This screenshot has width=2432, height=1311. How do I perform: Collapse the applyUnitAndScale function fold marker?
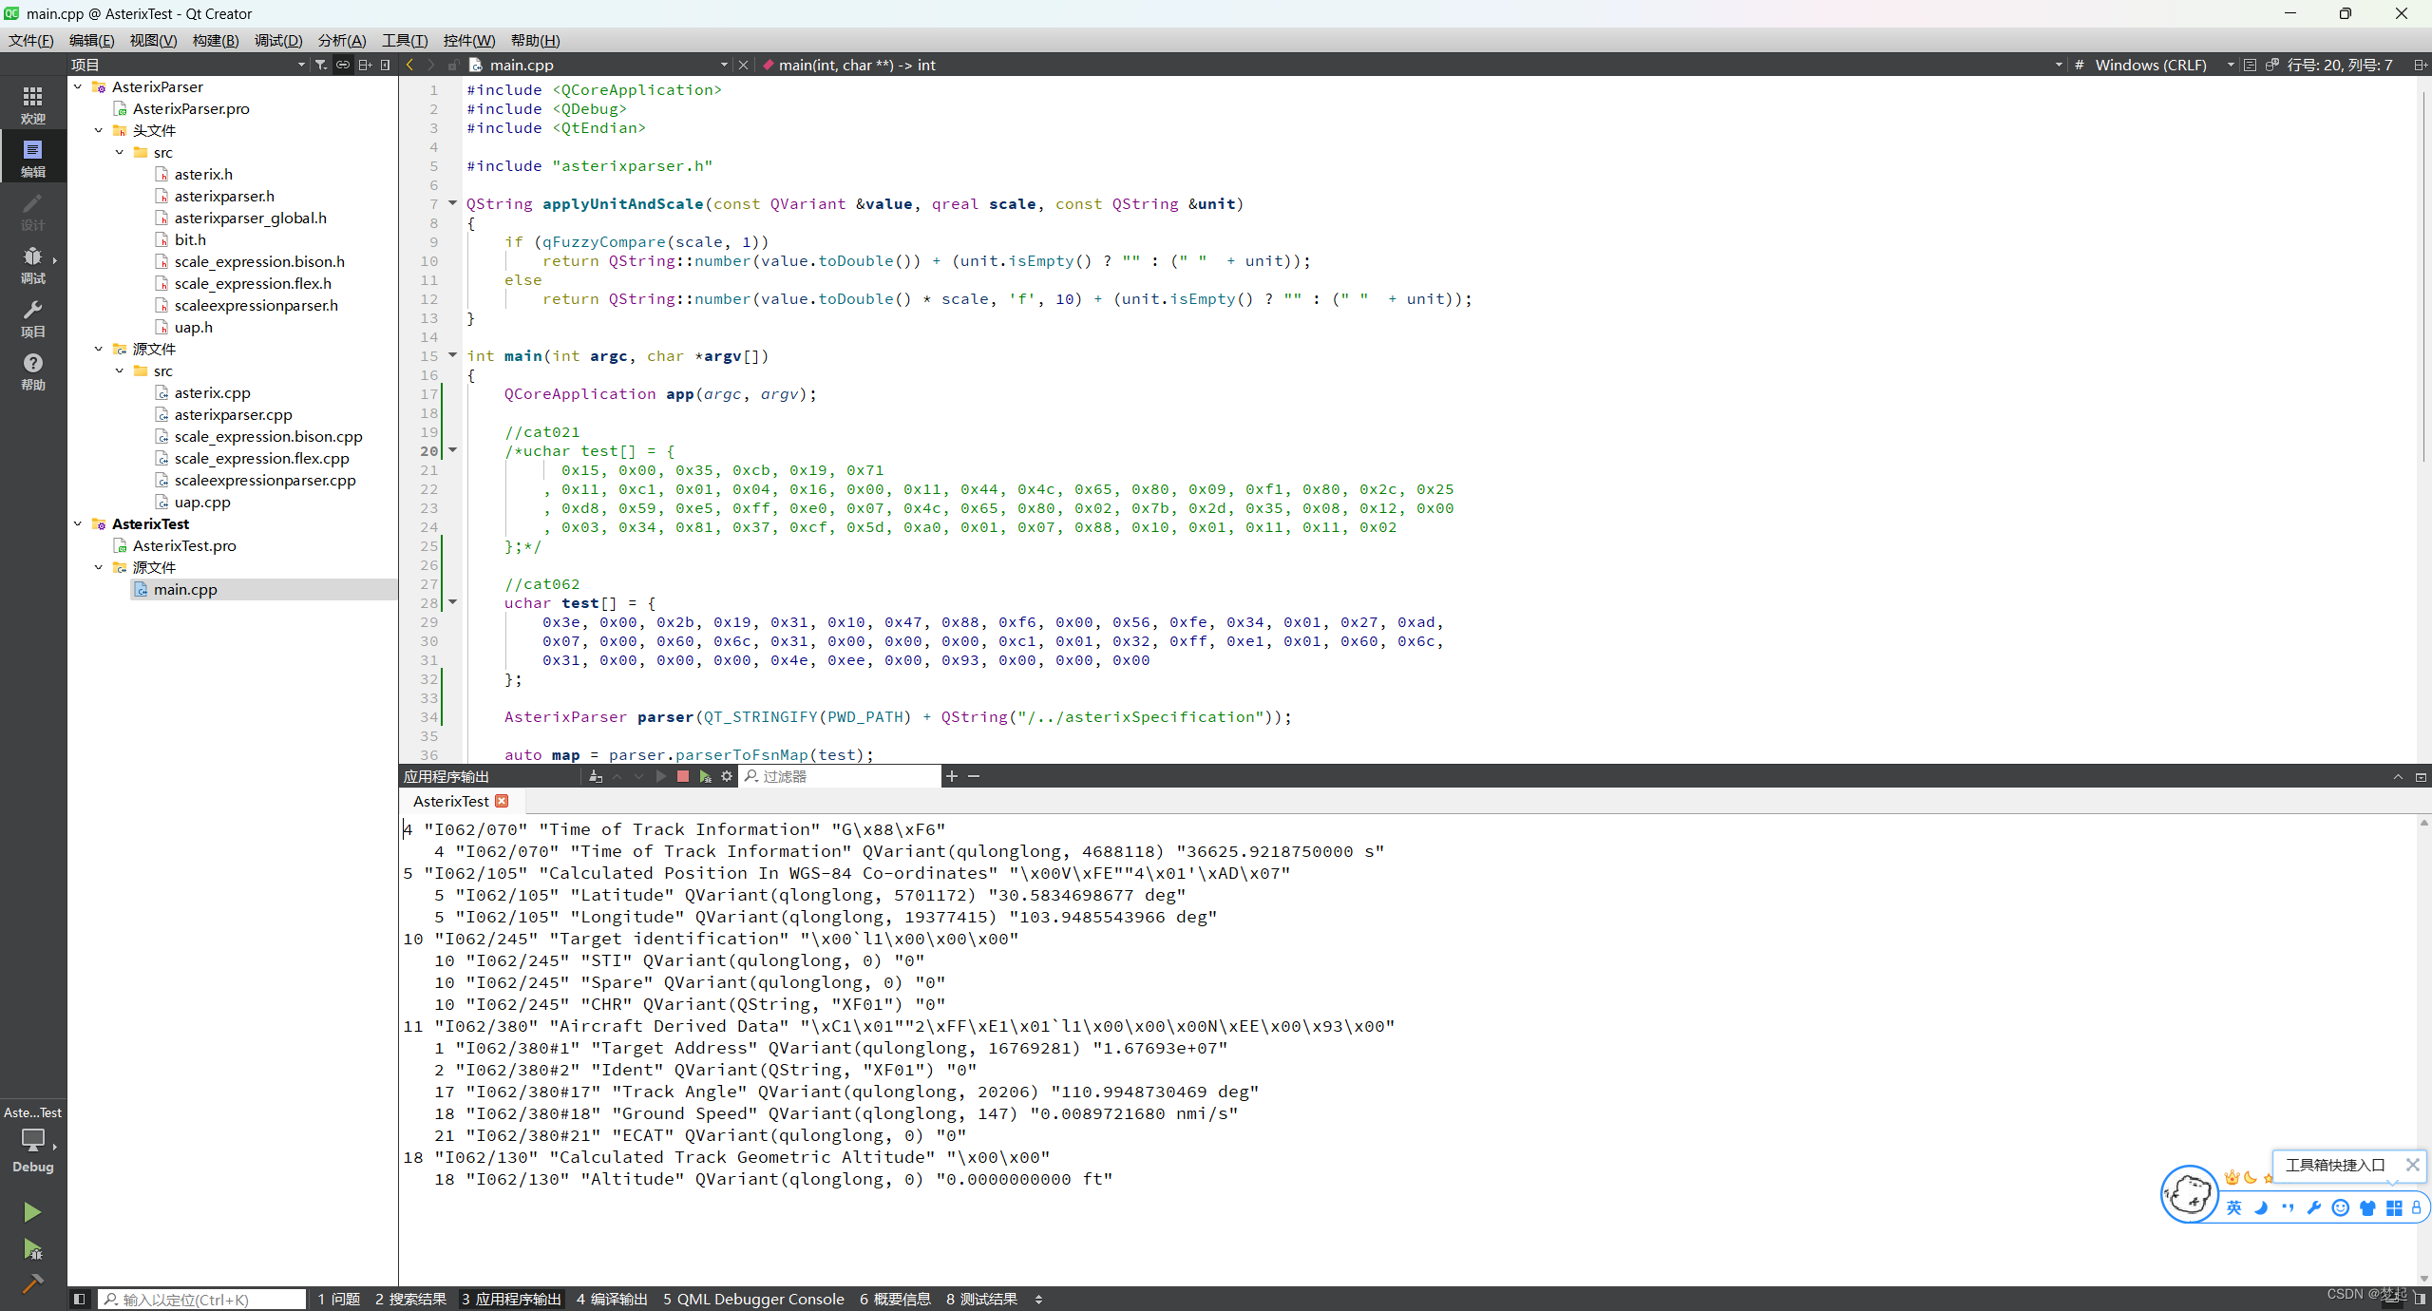tap(452, 203)
